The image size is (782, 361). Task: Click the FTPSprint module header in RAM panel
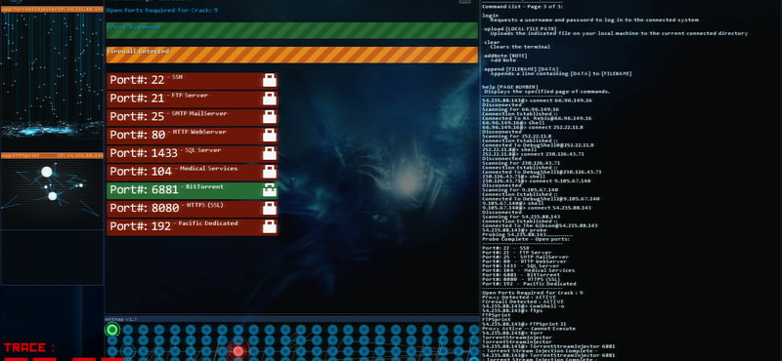click(52, 156)
